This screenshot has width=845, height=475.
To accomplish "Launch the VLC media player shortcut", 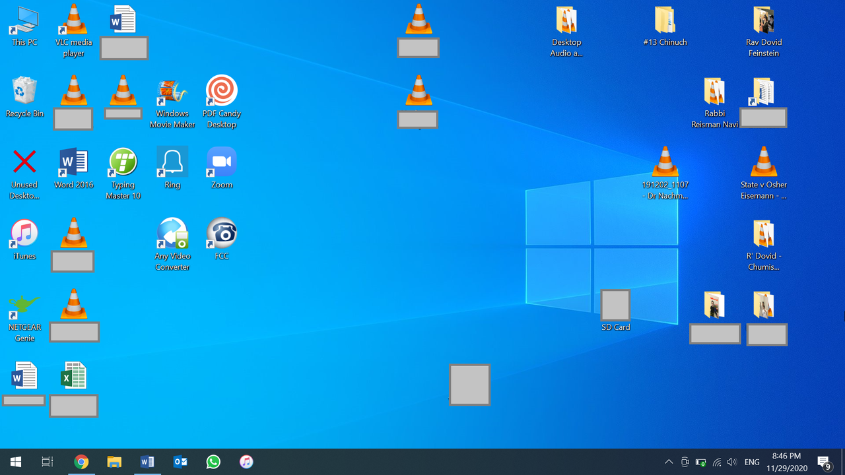I will point(73,26).
